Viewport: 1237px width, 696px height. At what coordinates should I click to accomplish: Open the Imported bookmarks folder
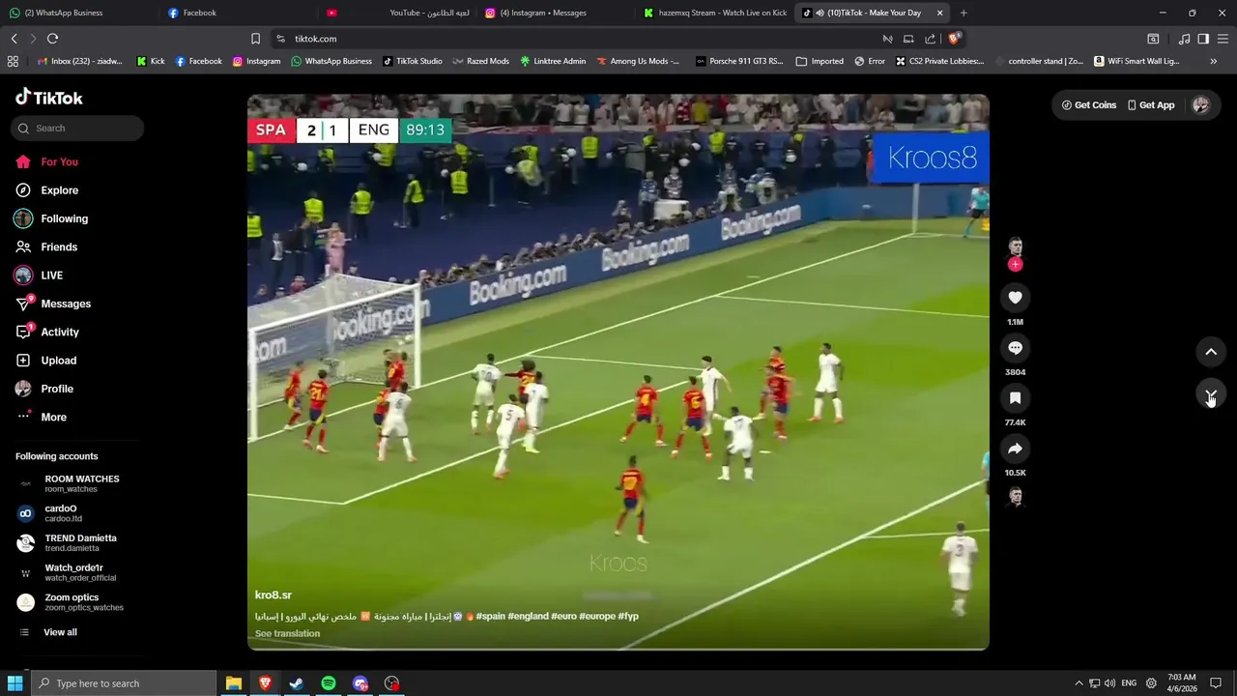tap(820, 61)
